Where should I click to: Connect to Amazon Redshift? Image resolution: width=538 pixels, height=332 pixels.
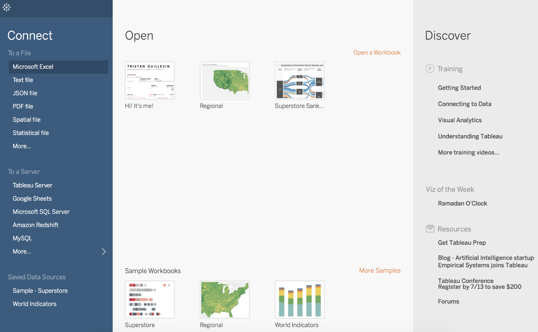tap(36, 225)
